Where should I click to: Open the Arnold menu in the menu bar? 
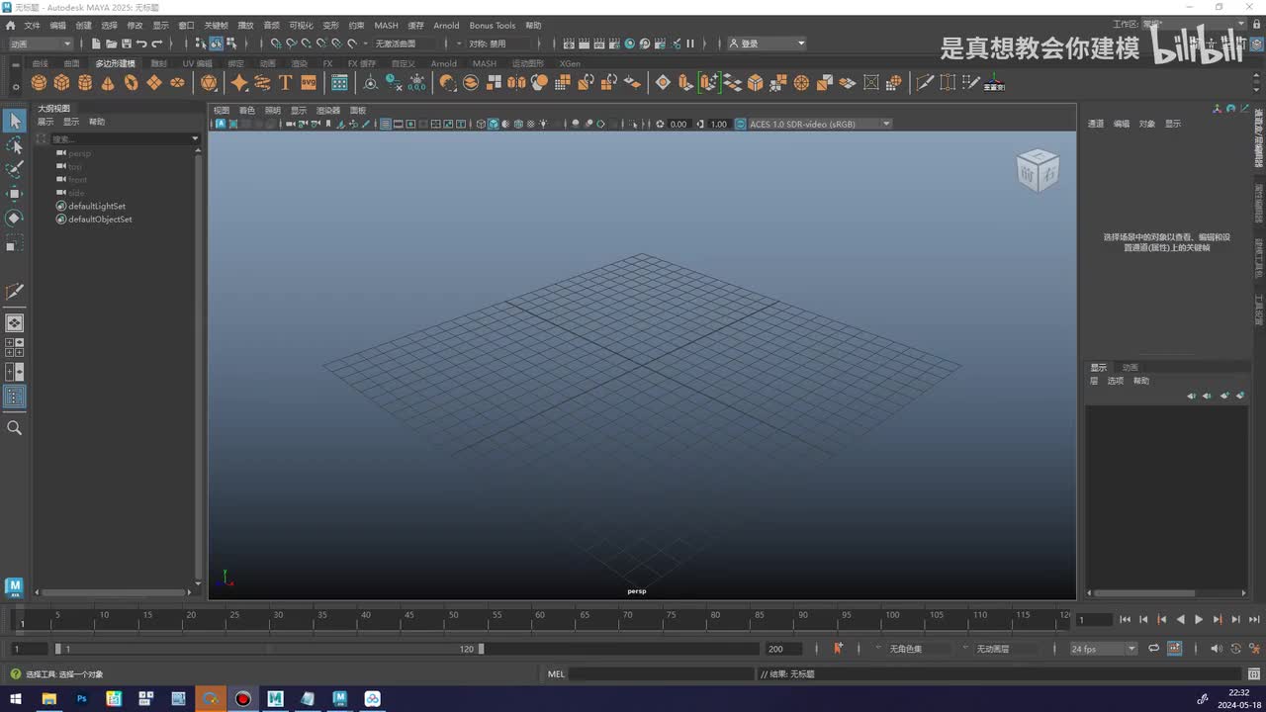point(446,25)
